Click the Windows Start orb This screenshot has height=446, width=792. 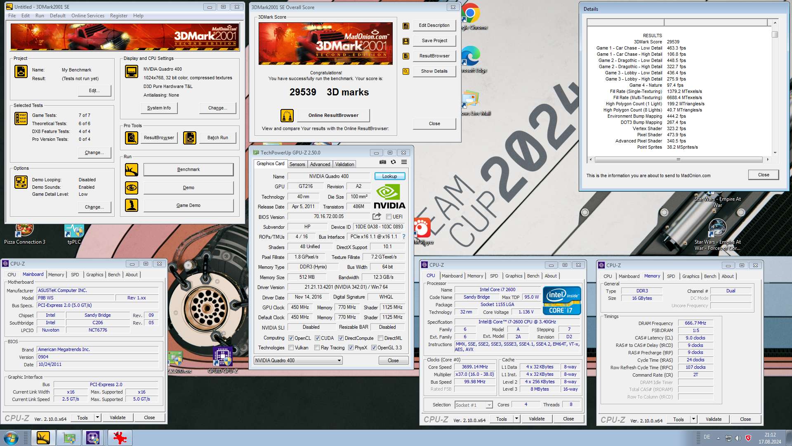[x=11, y=438]
